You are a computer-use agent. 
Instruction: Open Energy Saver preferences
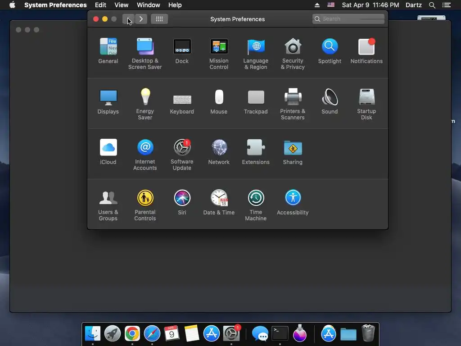[145, 104]
